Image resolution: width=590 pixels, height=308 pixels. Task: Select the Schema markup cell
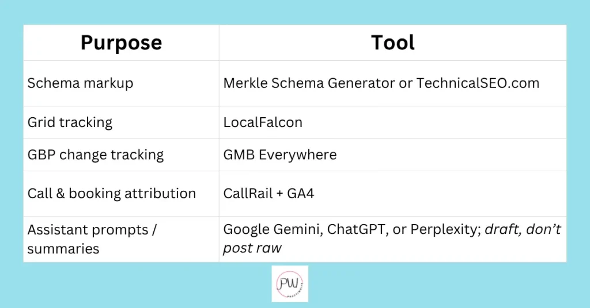[80, 83]
